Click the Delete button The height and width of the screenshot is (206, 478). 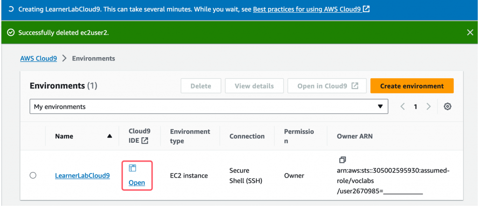point(201,86)
